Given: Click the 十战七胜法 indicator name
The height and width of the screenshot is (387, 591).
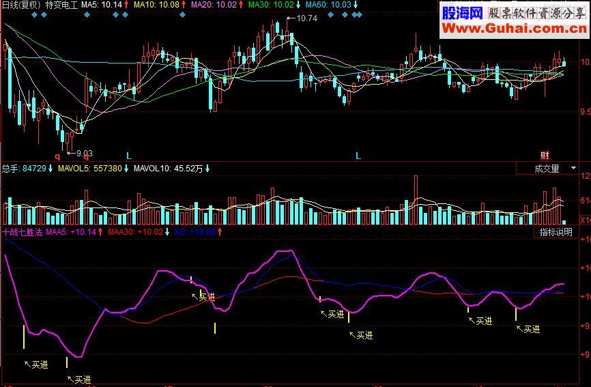Looking at the screenshot, I should coord(23,232).
